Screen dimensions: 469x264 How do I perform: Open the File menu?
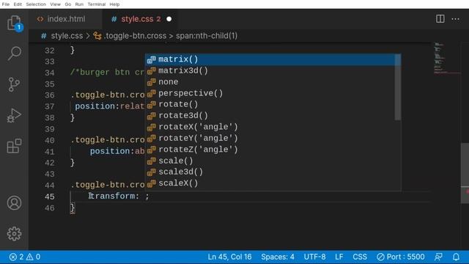(x=6, y=4)
